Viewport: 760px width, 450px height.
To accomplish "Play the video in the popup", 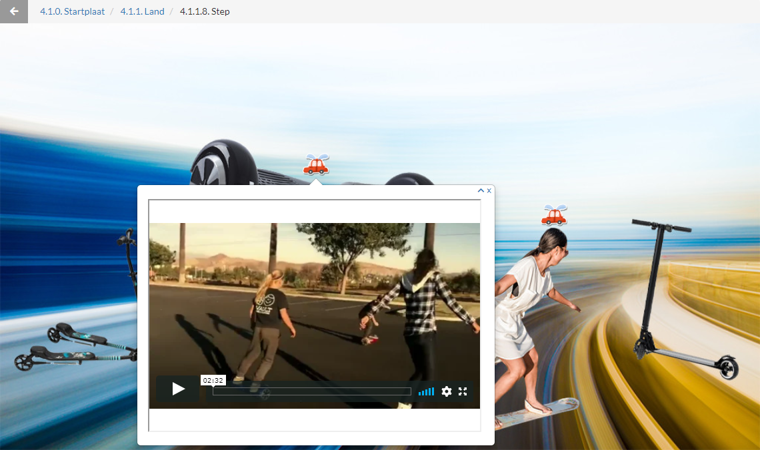I will coord(178,389).
